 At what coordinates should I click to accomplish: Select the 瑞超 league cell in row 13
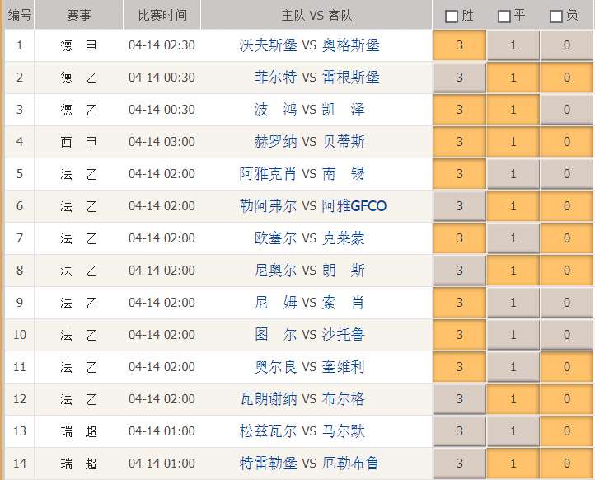click(x=78, y=431)
